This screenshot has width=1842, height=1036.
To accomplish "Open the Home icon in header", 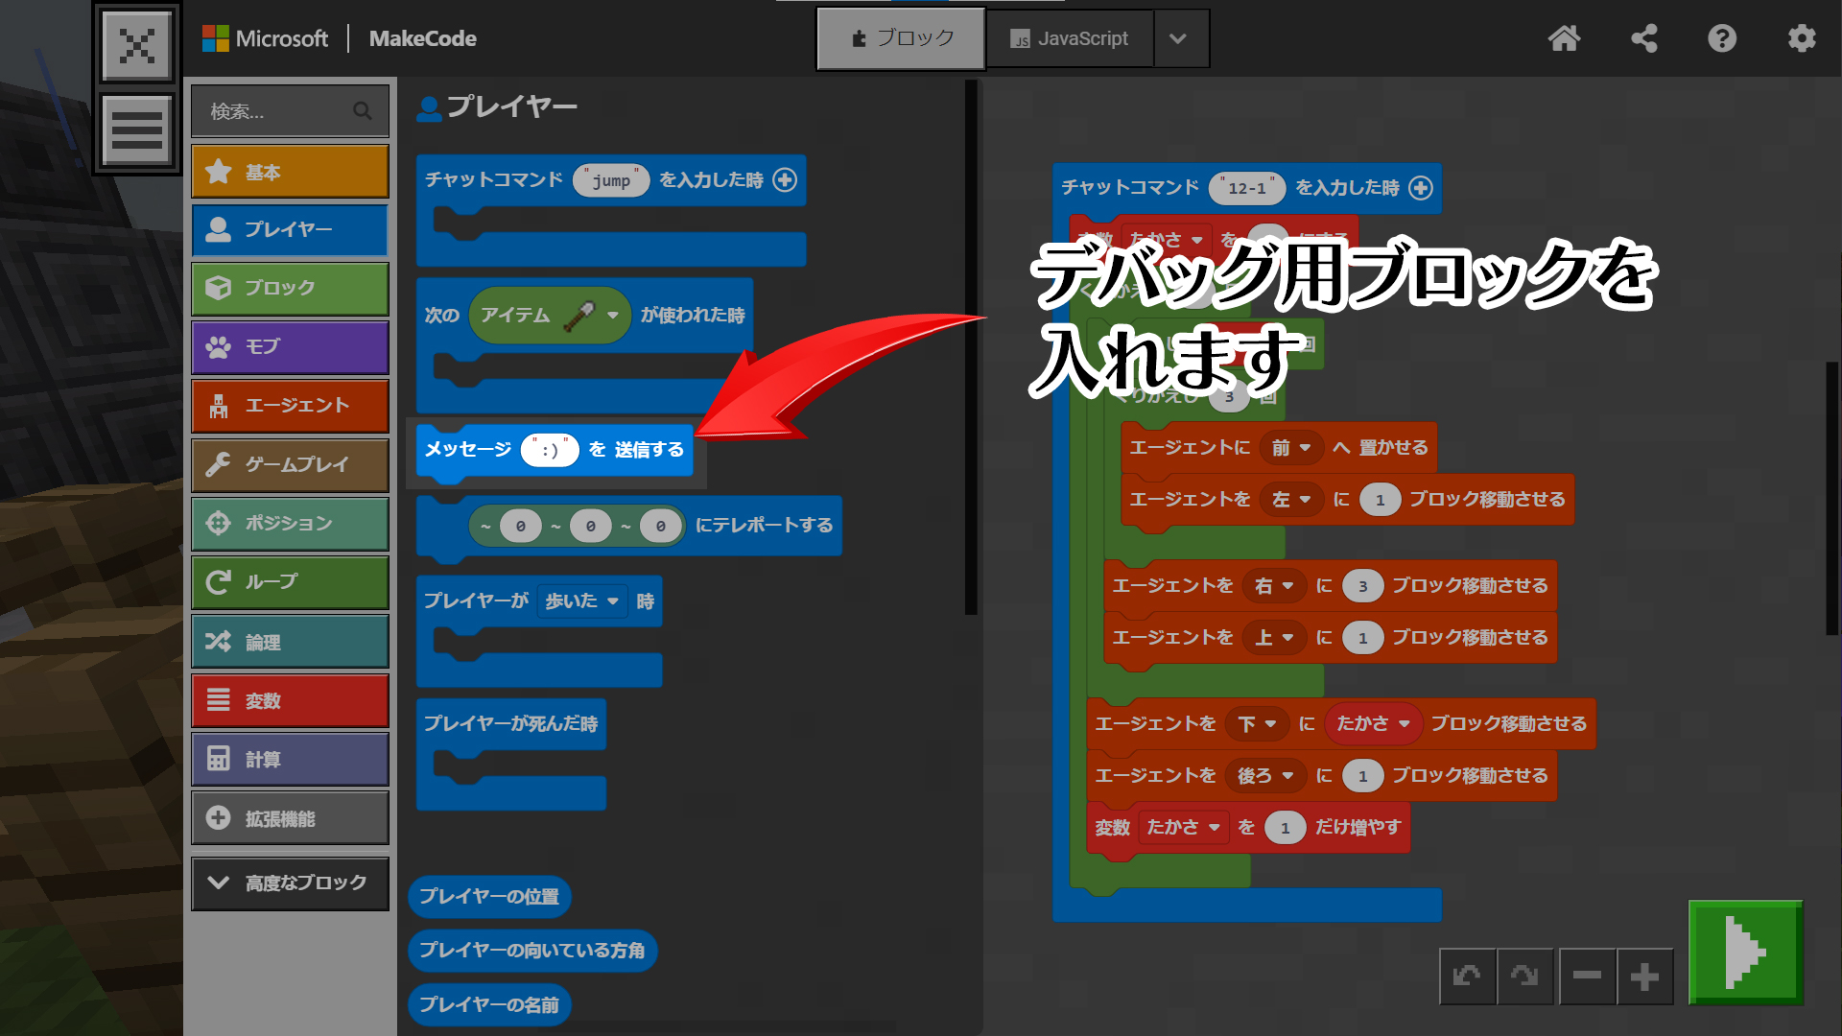I will [1564, 38].
